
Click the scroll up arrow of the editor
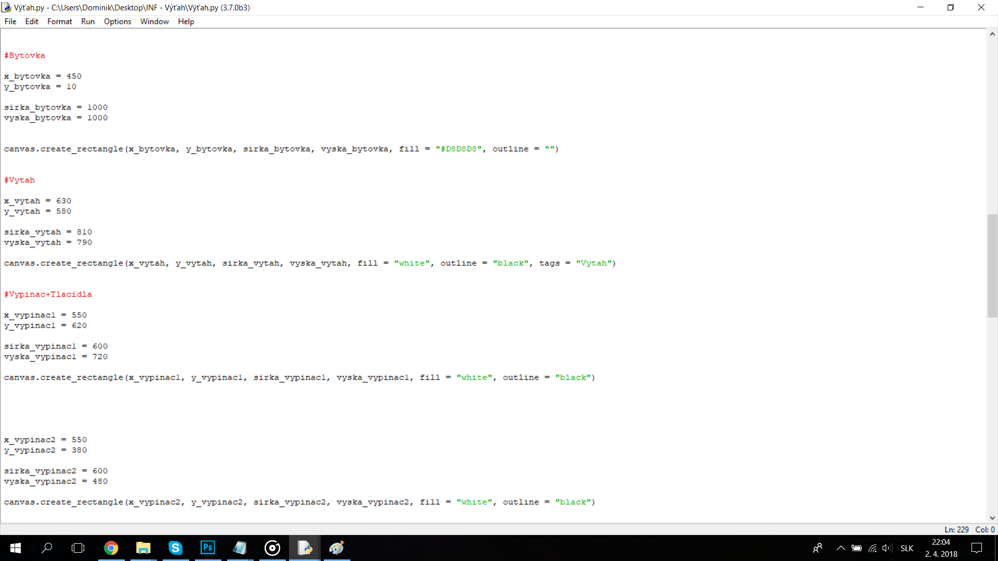(992, 34)
